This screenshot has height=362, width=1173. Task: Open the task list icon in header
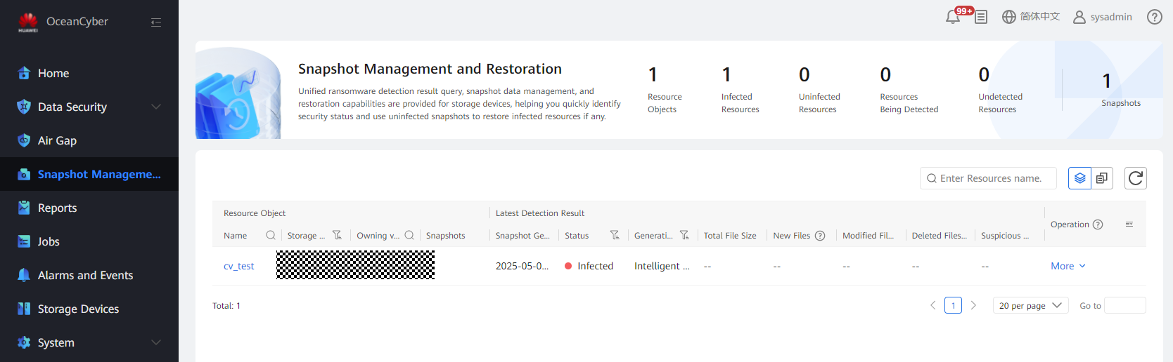[981, 17]
